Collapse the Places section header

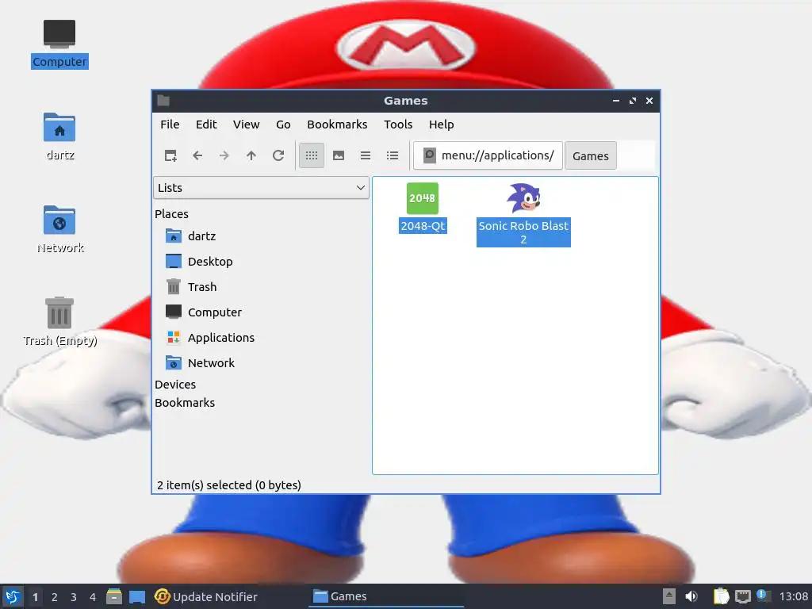pyautogui.click(x=171, y=214)
